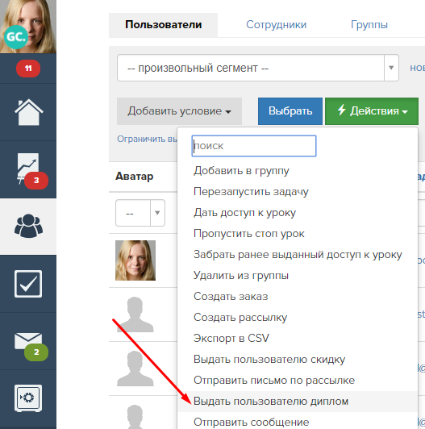Focus the поиск search field in menu

click(254, 146)
